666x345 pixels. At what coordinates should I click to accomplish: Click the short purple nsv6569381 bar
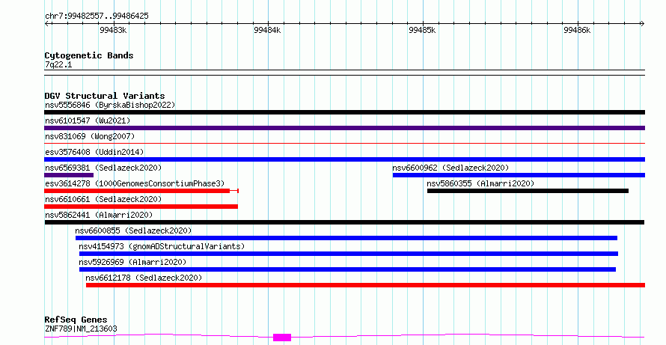coord(69,175)
